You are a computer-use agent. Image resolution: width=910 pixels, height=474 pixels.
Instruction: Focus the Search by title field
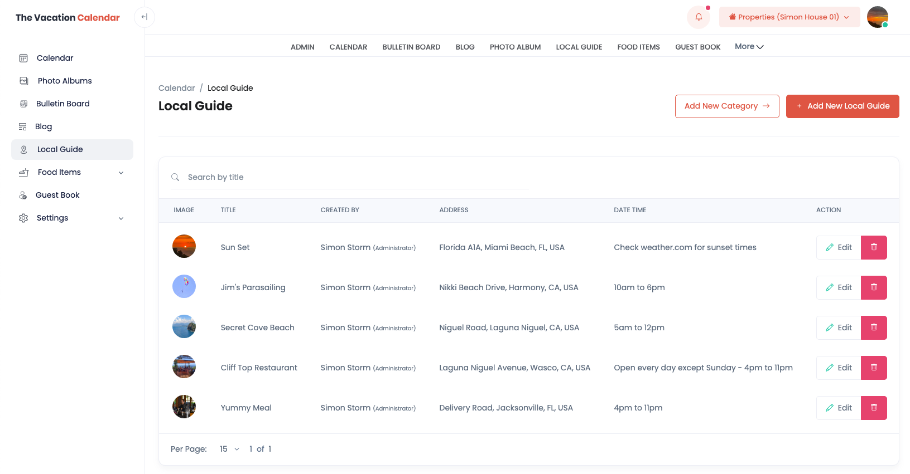point(357,177)
